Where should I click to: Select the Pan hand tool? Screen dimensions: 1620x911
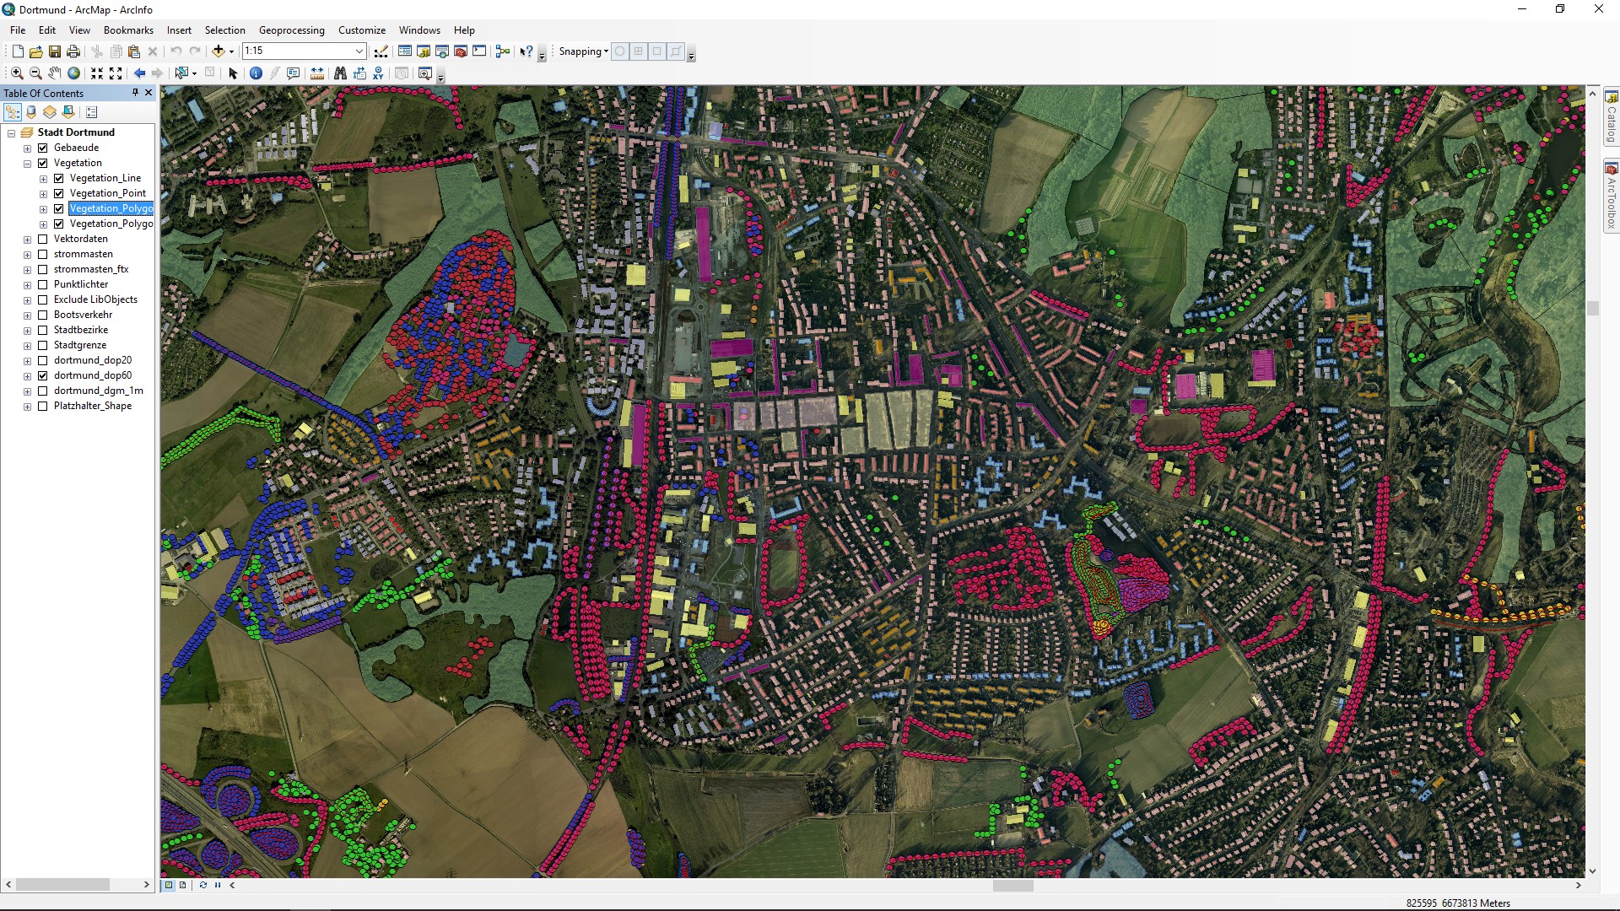(x=55, y=73)
